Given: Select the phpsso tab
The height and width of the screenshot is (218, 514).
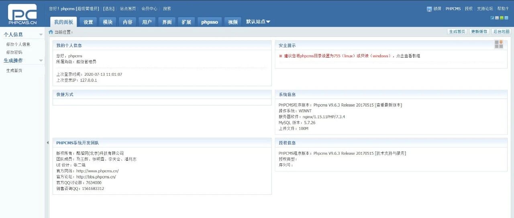Looking at the screenshot, I should pyautogui.click(x=210, y=22).
